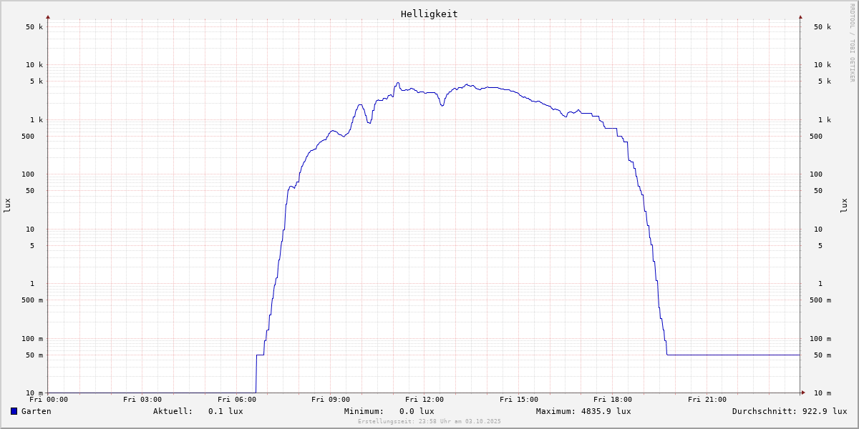859x429 pixels.
Task: Choose the "Fri 09:00" time axis label
Action: click(x=331, y=400)
